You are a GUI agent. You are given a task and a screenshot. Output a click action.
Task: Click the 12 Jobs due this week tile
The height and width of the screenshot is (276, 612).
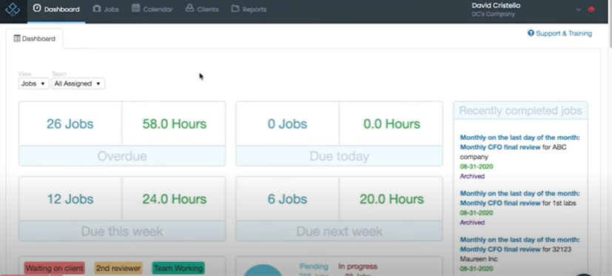click(70, 199)
